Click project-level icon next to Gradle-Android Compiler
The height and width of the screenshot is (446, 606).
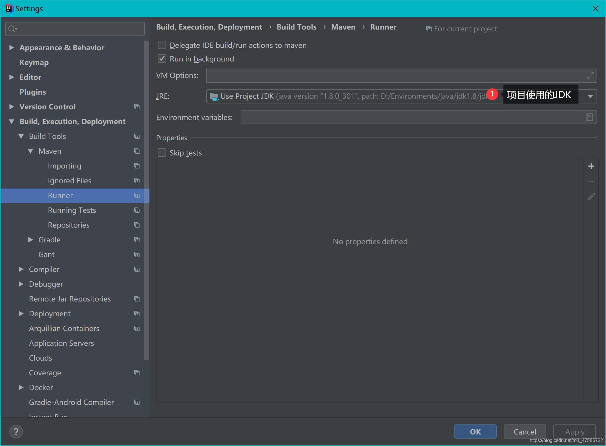137,402
